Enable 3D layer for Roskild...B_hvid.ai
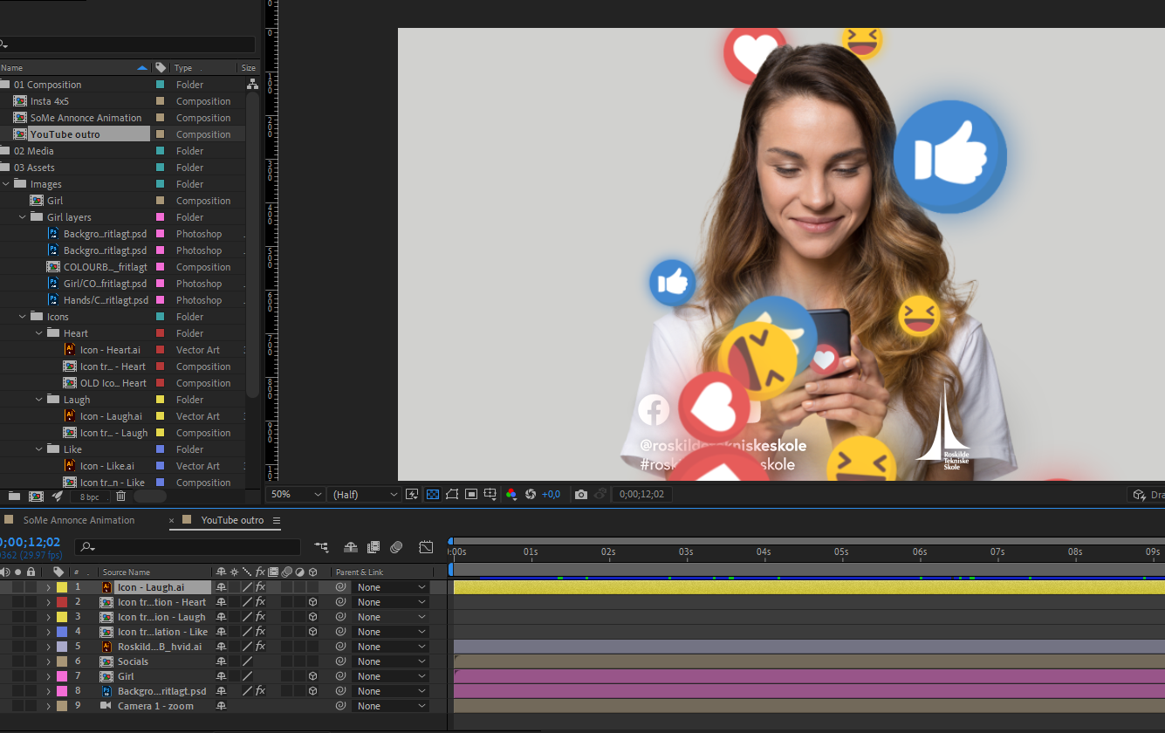 coord(312,647)
